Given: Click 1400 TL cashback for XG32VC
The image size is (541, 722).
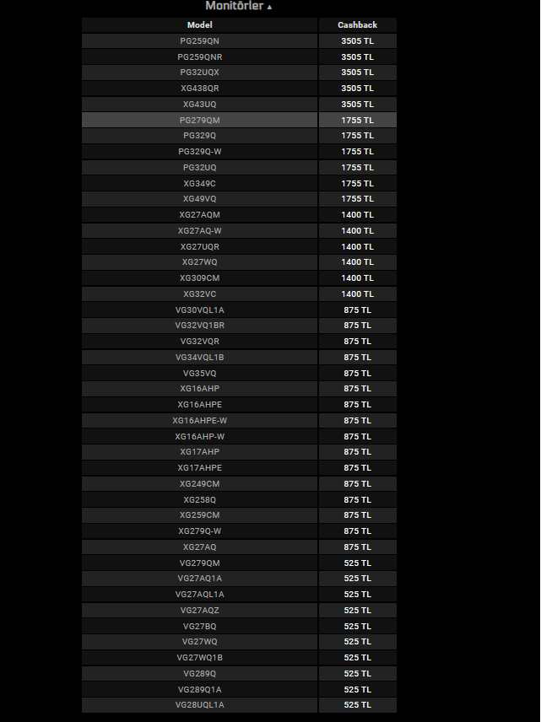Looking at the screenshot, I should [x=357, y=294].
